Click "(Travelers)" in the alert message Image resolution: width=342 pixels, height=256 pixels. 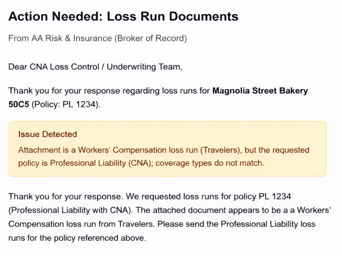(x=221, y=150)
